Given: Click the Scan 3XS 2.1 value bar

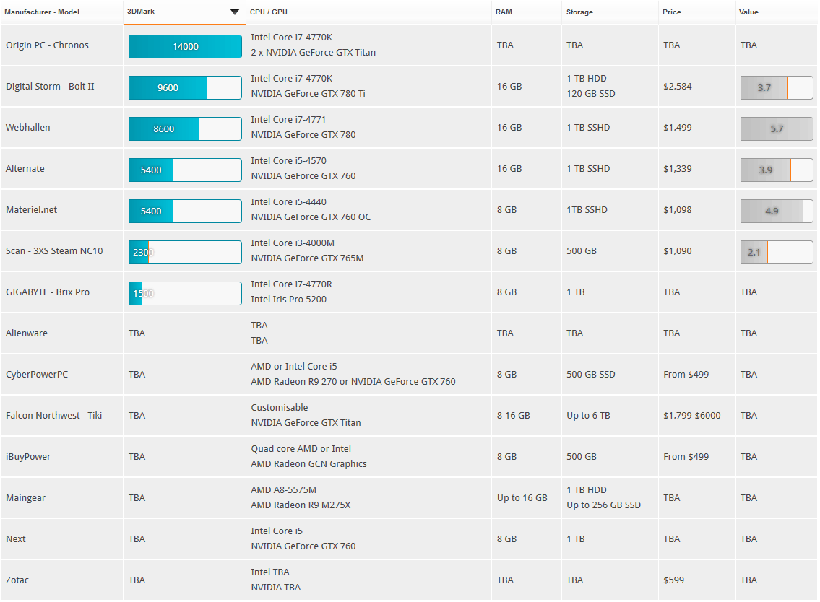Looking at the screenshot, I should [777, 253].
